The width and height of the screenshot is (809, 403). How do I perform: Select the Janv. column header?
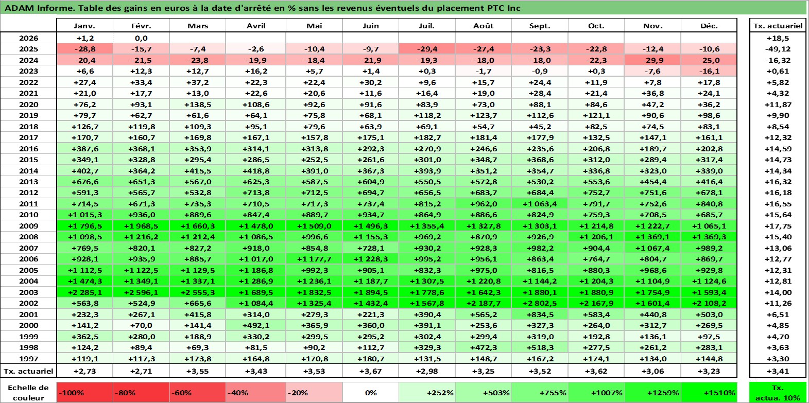pos(84,26)
